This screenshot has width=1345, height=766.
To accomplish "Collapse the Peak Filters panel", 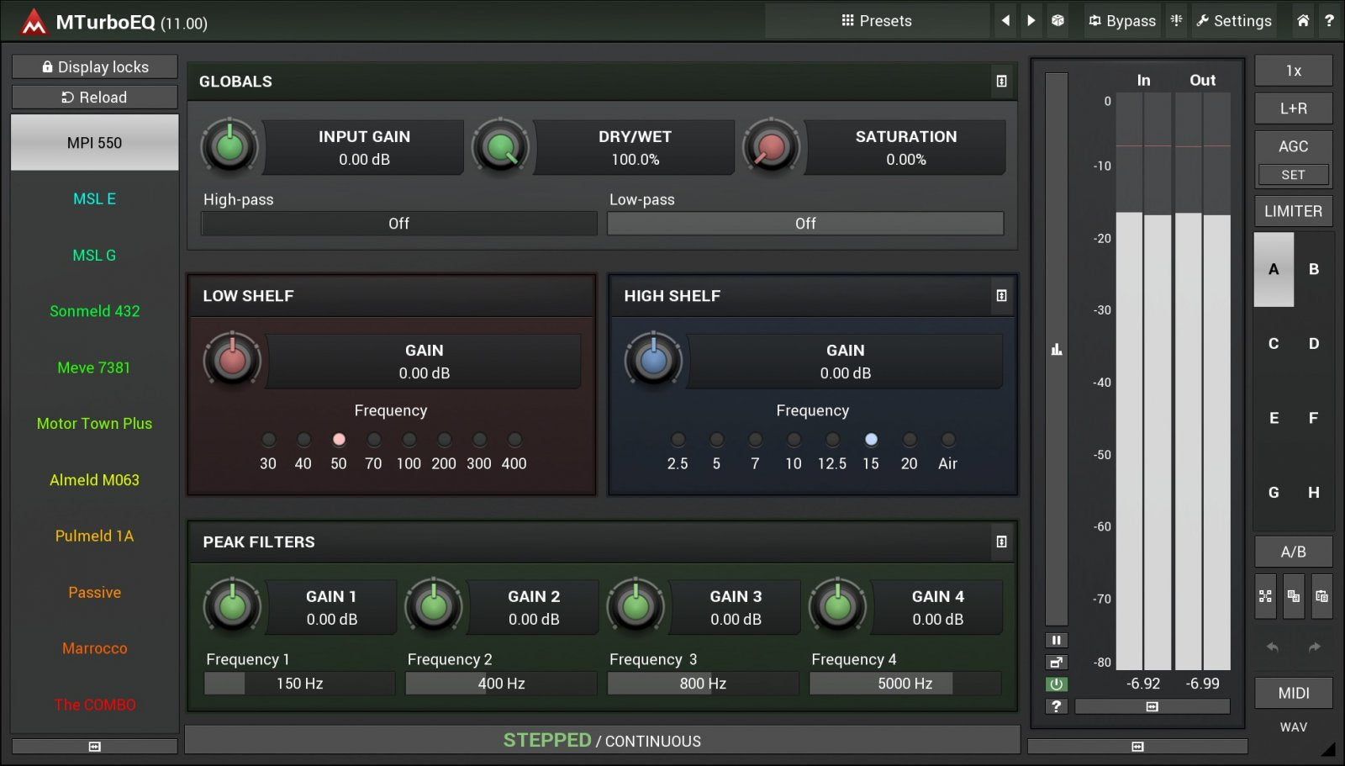I will 1001,542.
